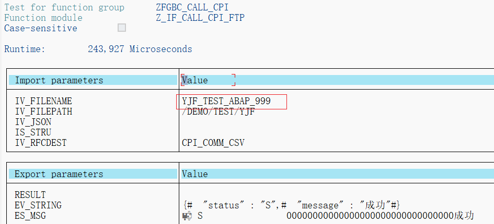494x224 pixels.
Task: Select the IV_FILENAME parameter label
Action: click(43, 101)
